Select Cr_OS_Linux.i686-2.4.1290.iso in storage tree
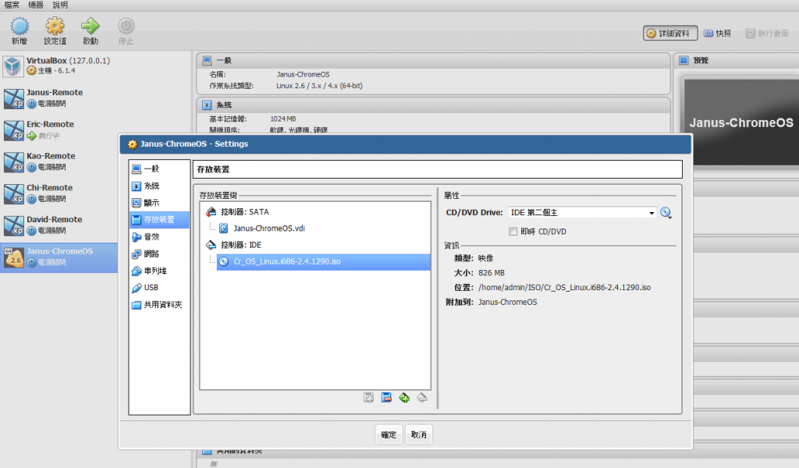This screenshot has height=468, width=799. (324, 262)
